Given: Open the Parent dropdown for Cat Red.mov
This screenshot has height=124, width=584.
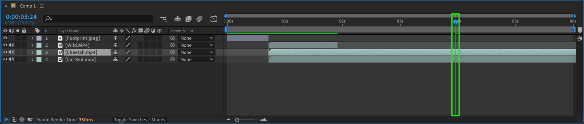Looking at the screenshot, I should pyautogui.click(x=197, y=60).
